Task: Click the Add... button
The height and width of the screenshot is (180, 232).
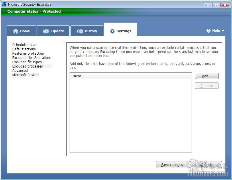Action: click(207, 76)
